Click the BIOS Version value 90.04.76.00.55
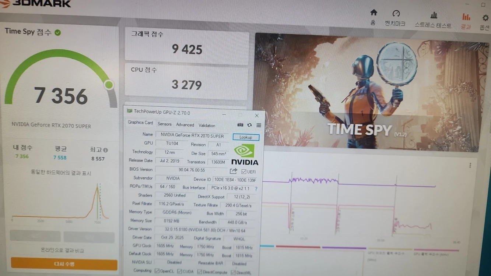Viewport: 491px width, 276px height. [x=192, y=170]
